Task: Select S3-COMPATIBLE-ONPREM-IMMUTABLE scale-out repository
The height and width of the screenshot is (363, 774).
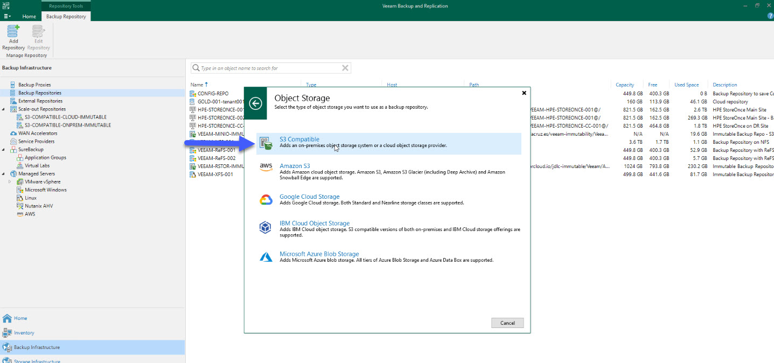Action: (67, 125)
